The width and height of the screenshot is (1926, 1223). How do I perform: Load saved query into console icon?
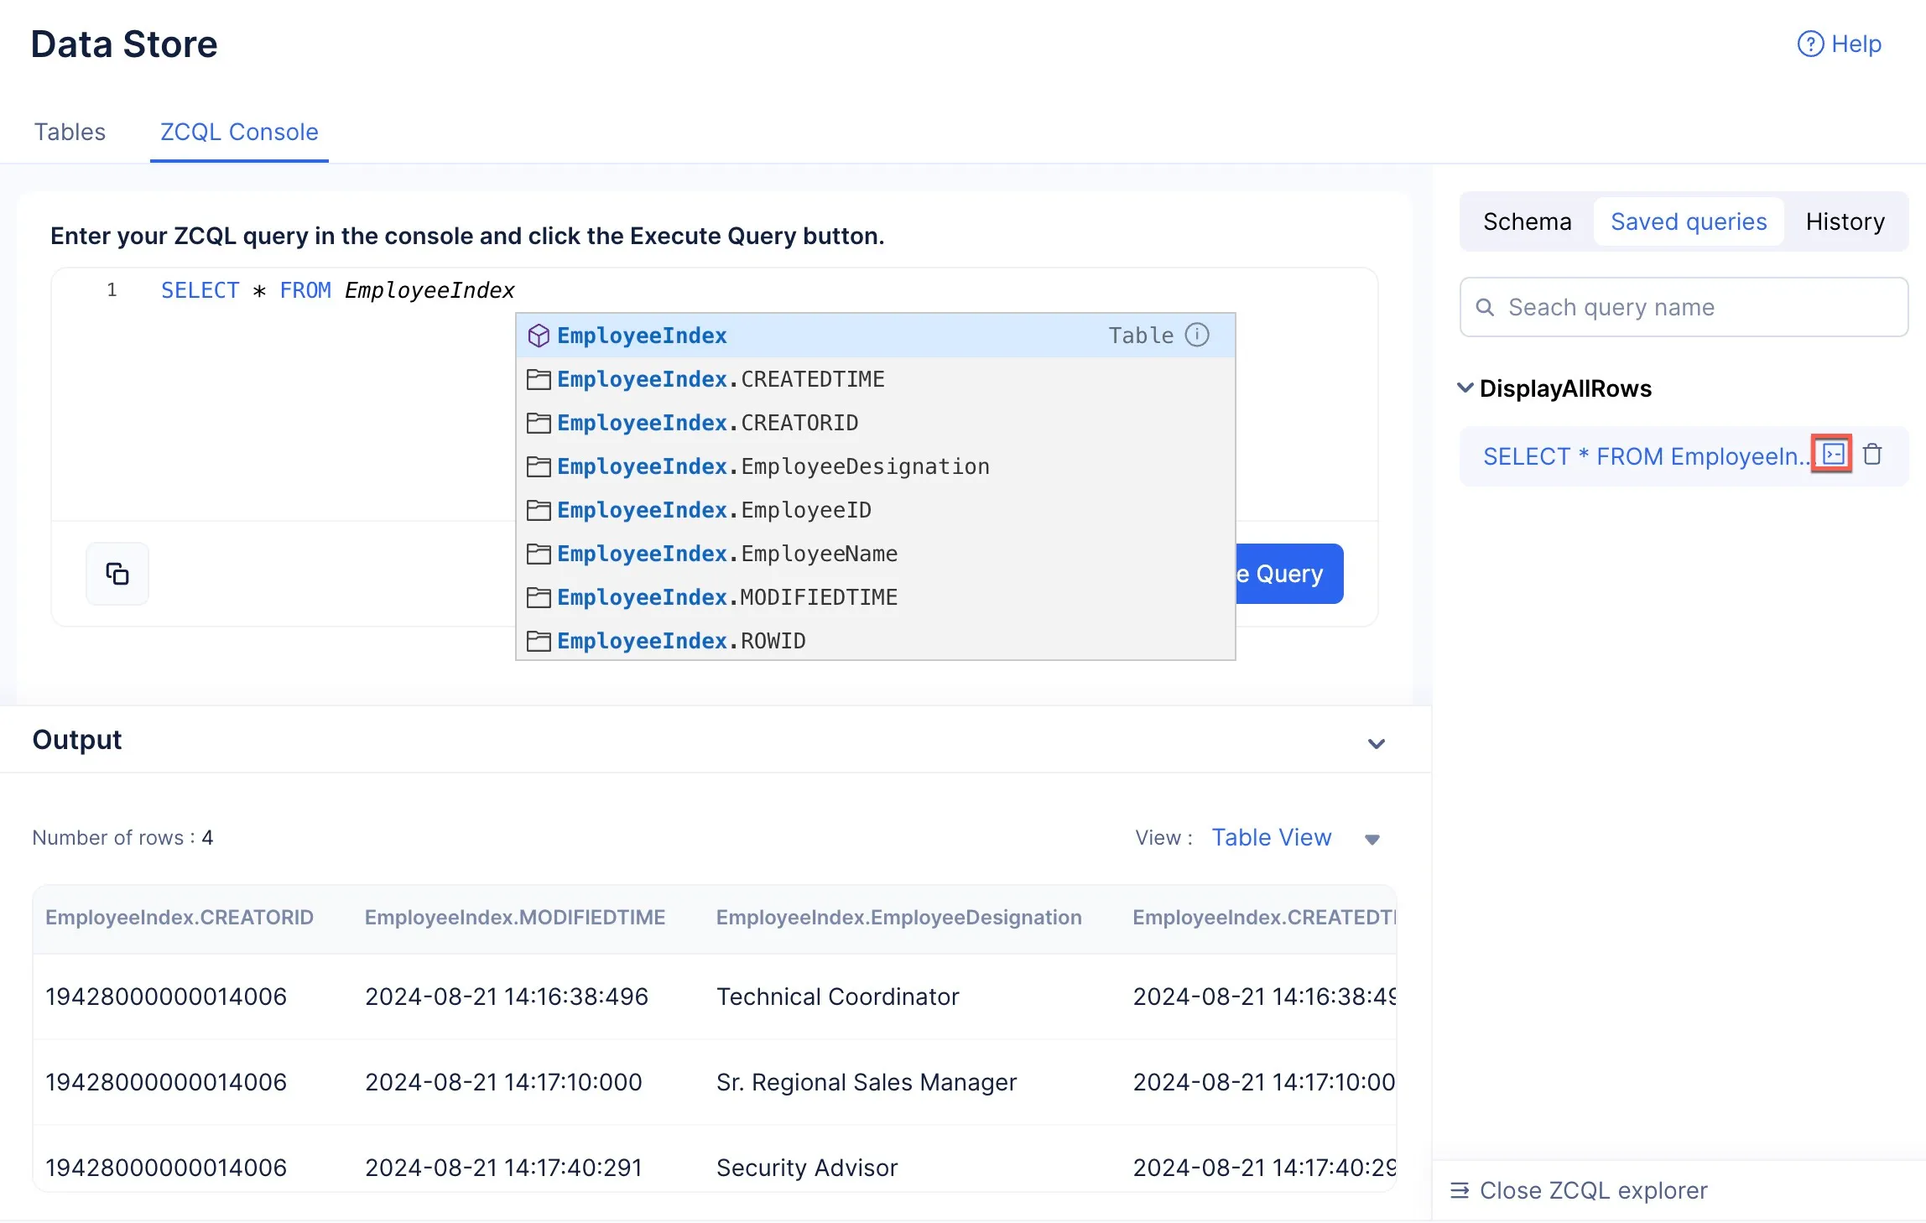click(x=1833, y=455)
